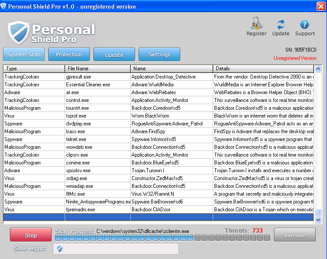Sort results by File Name column header

[x=97, y=69]
